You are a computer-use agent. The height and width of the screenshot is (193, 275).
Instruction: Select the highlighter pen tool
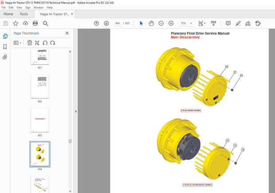click(x=238, y=23)
